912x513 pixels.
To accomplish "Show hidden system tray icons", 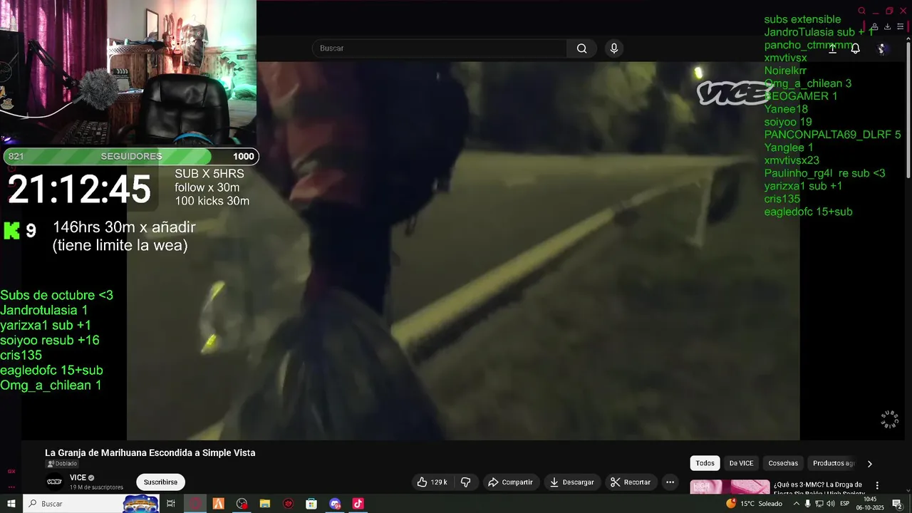I will click(x=796, y=504).
